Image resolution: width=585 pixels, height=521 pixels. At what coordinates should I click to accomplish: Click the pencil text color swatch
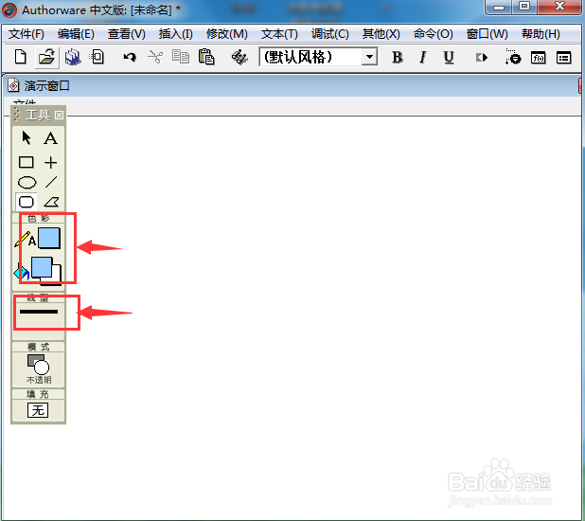pyautogui.click(x=49, y=238)
